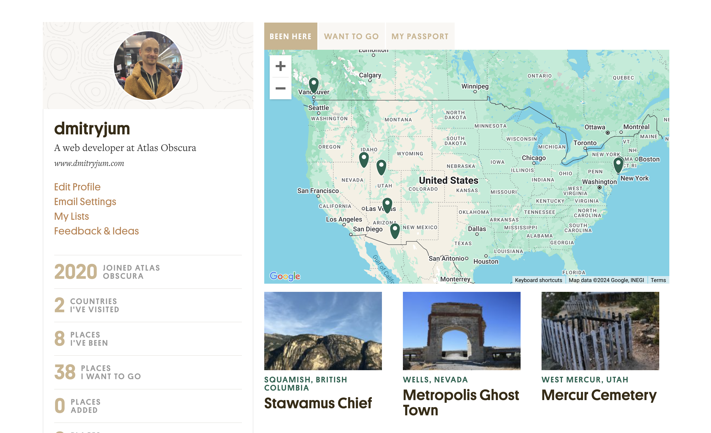Click the Wells, Nevada location label
Screen dimensions: 711x433
click(435, 379)
